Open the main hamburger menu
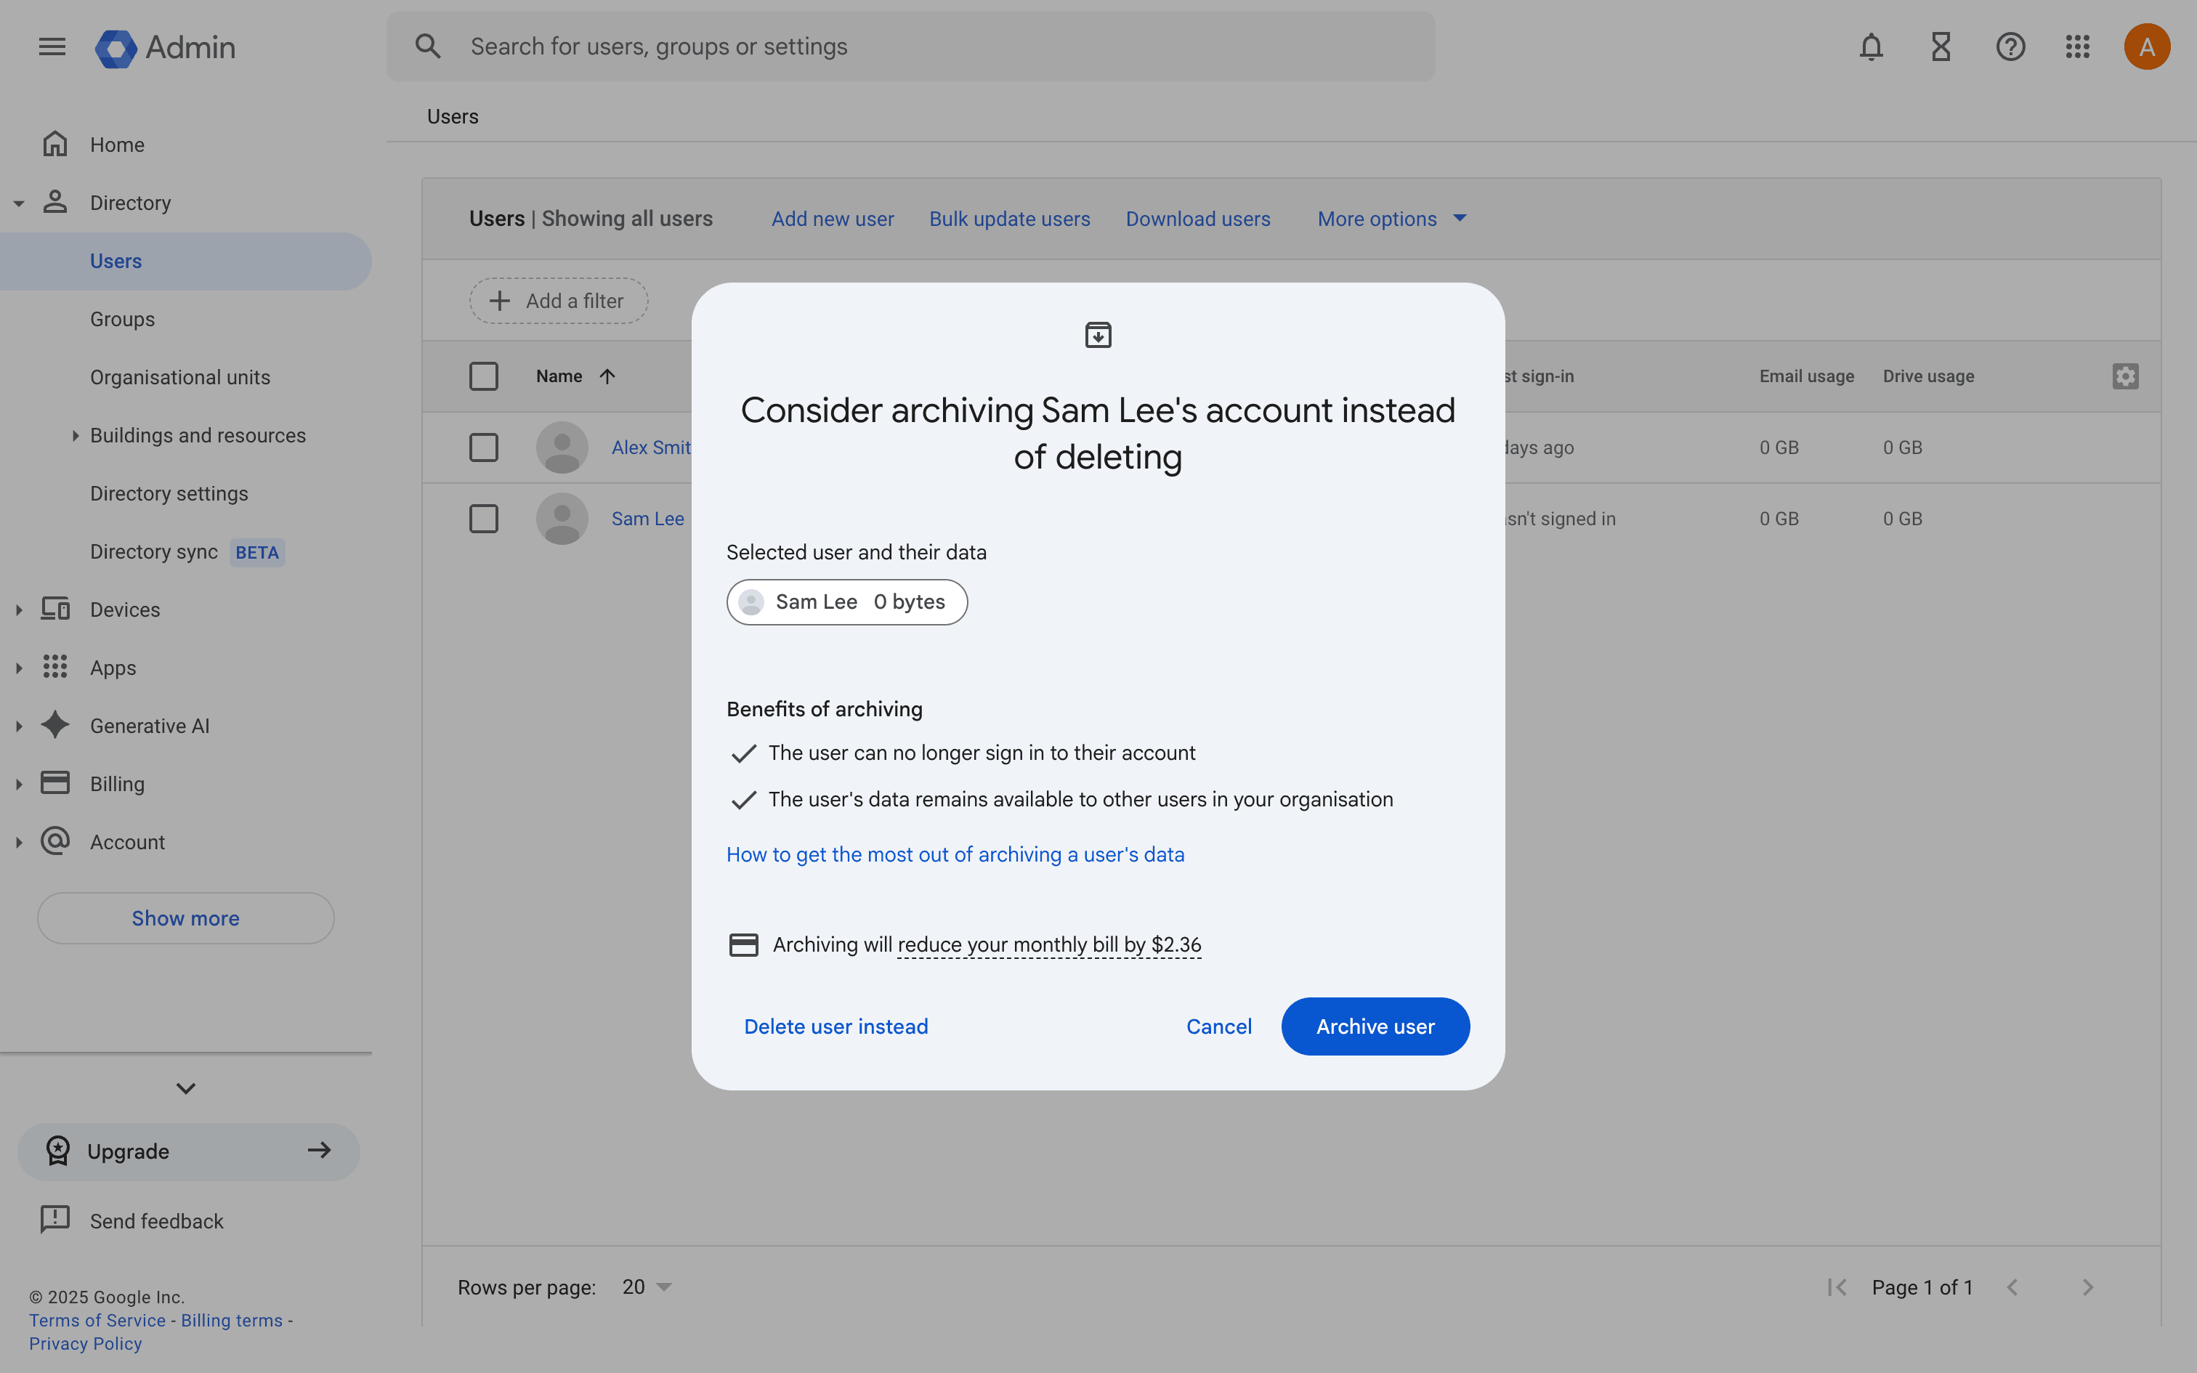Screen dimensions: 2197x1373 point(52,46)
